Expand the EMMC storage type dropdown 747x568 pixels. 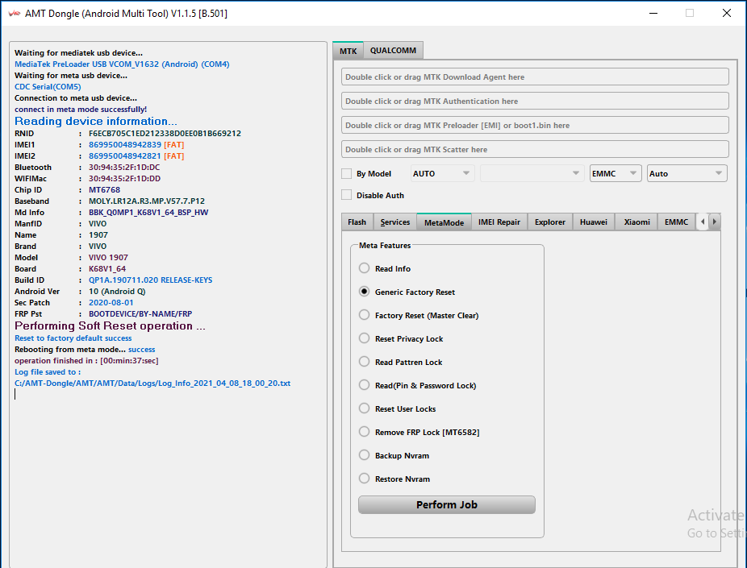[x=616, y=173]
